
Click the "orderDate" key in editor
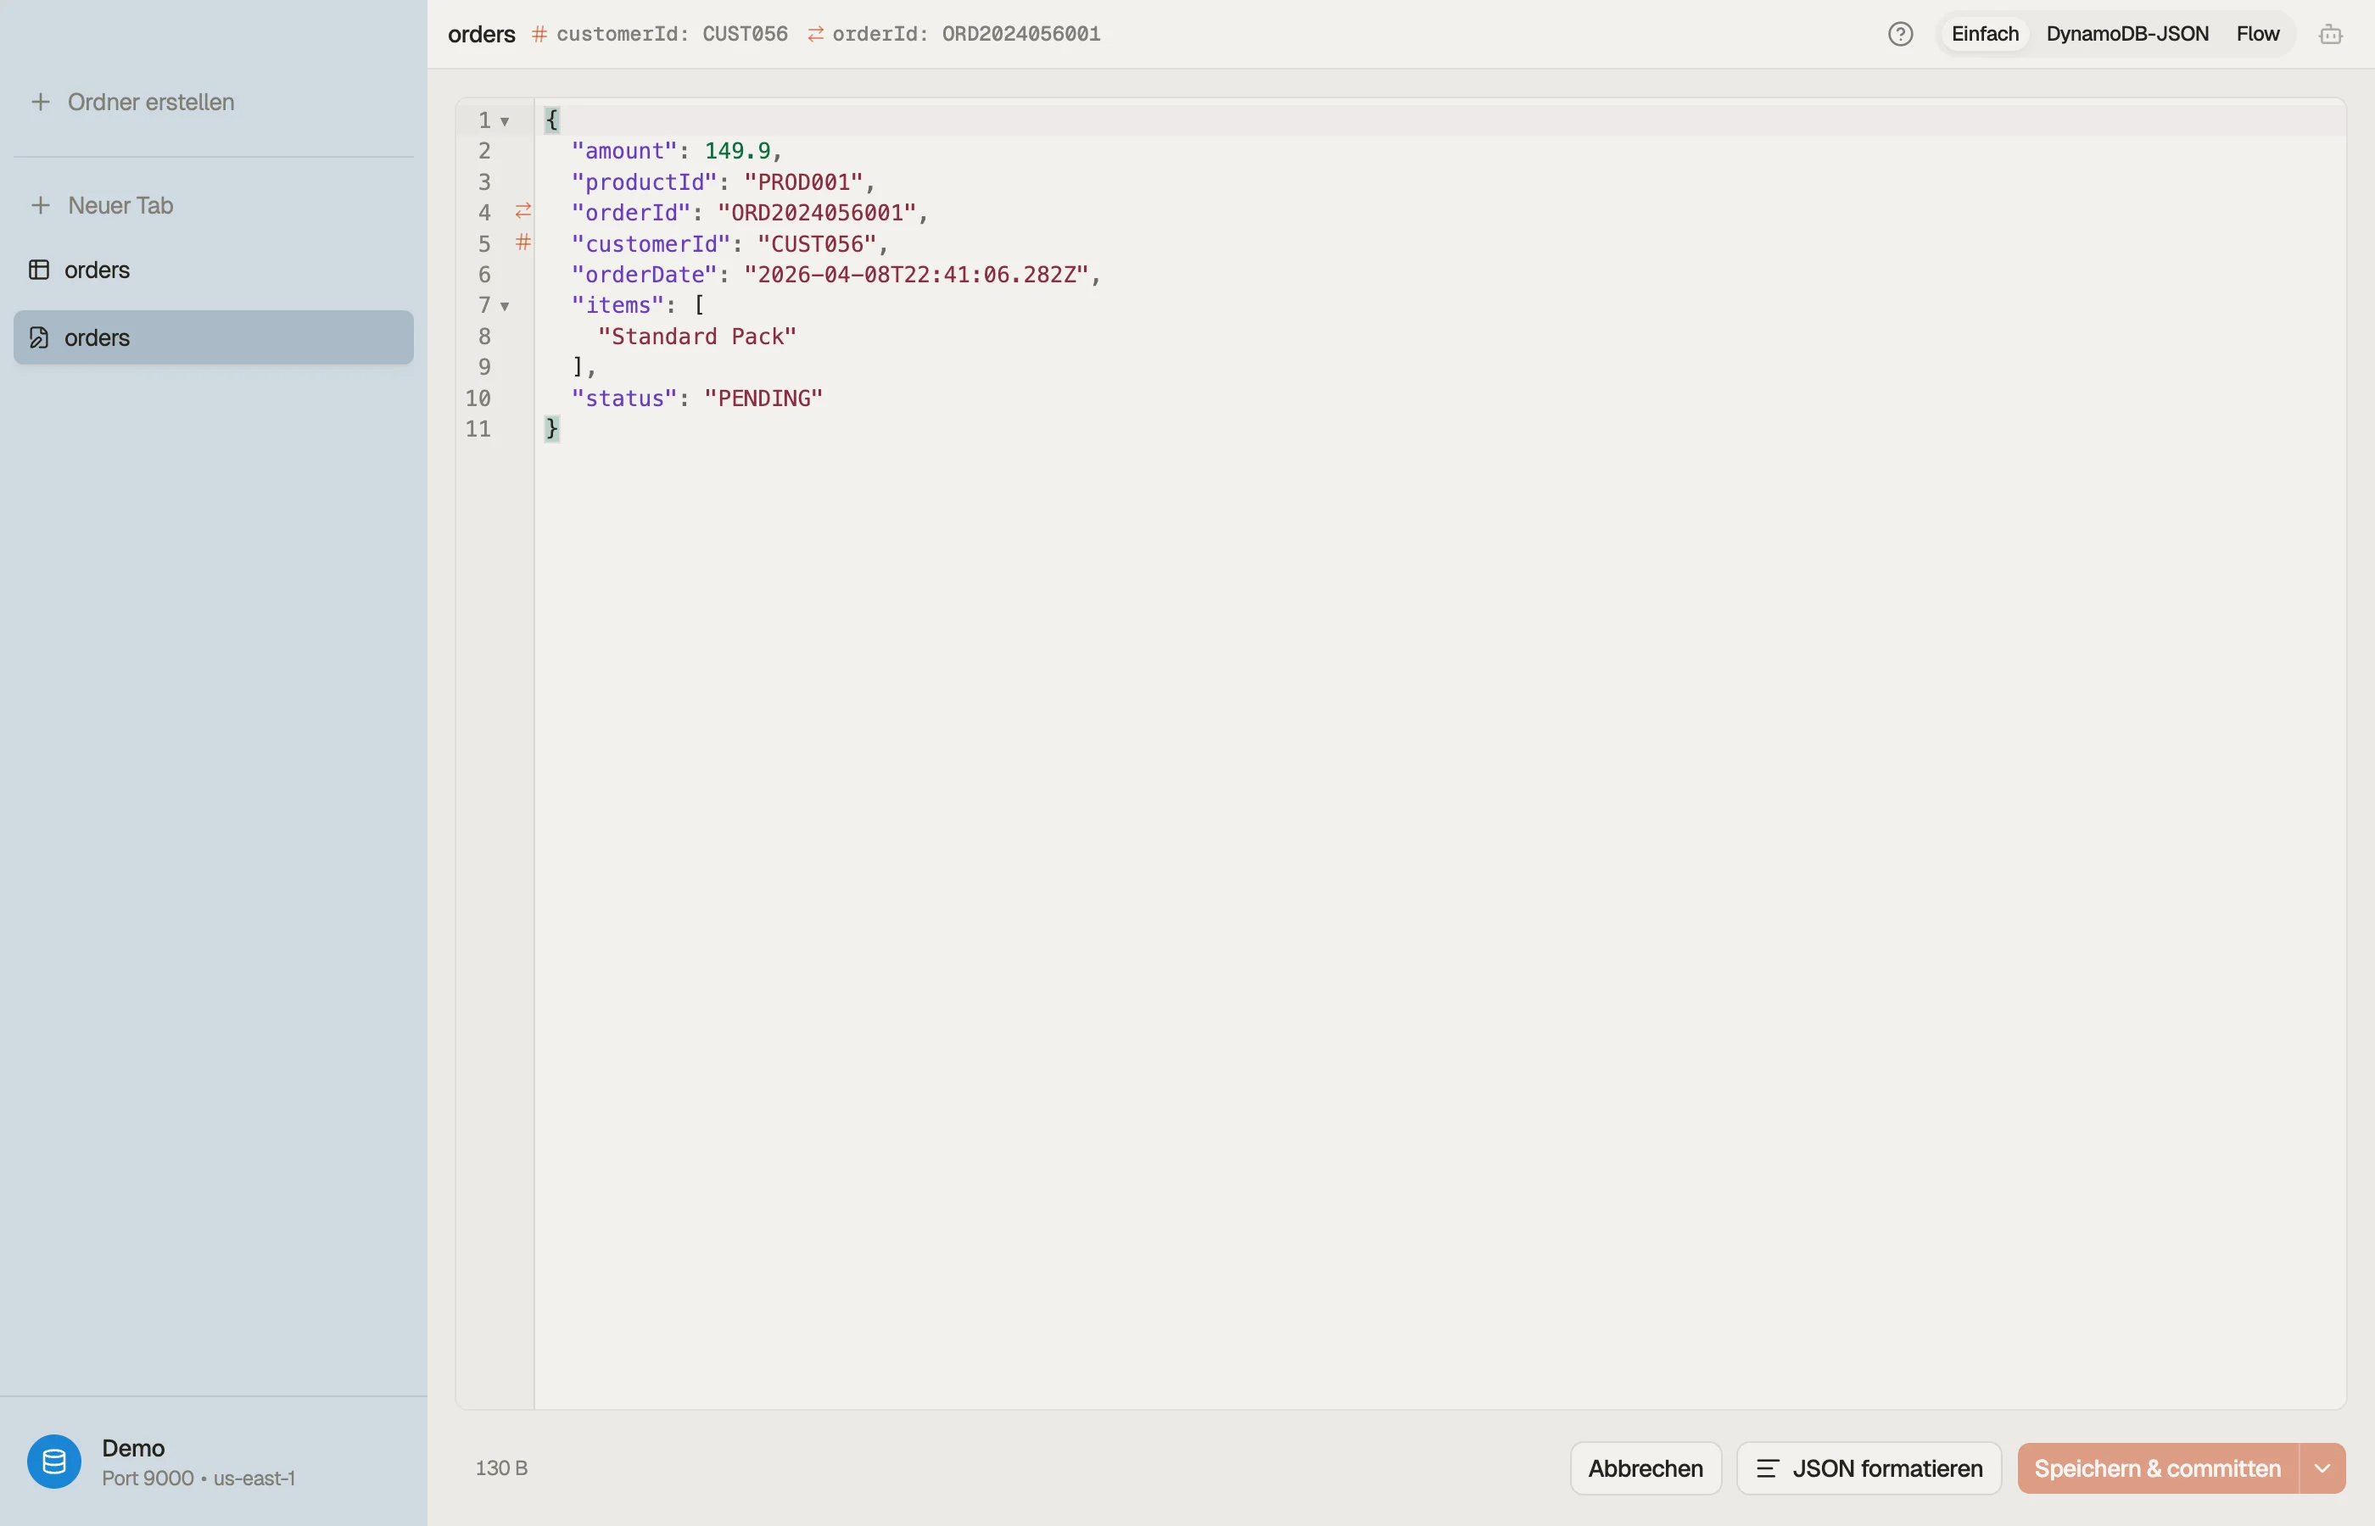point(645,275)
